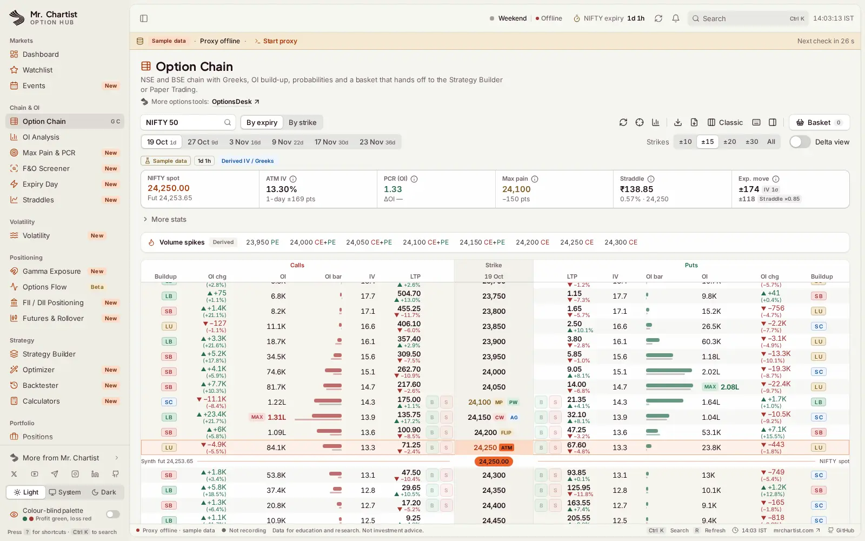Click the download tray icon
The height and width of the screenshot is (541, 865).
click(678, 122)
